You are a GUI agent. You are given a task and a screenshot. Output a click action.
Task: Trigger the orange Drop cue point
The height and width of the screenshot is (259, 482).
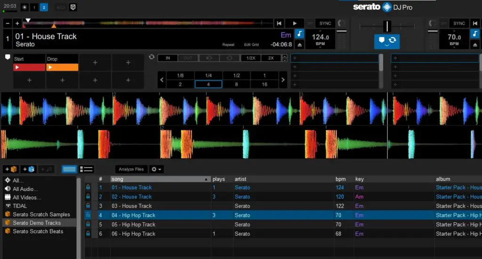[x=63, y=67]
